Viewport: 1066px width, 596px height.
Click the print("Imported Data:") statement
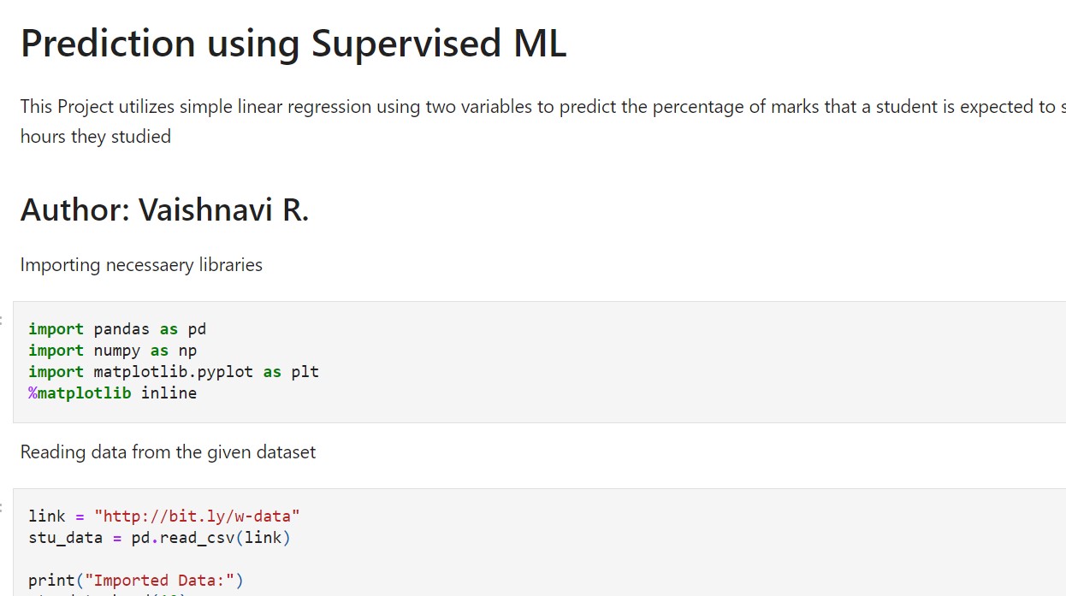(x=136, y=581)
